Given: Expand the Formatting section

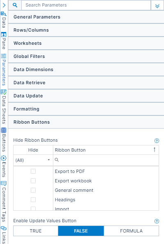Looking at the screenshot, I should coord(86,109).
